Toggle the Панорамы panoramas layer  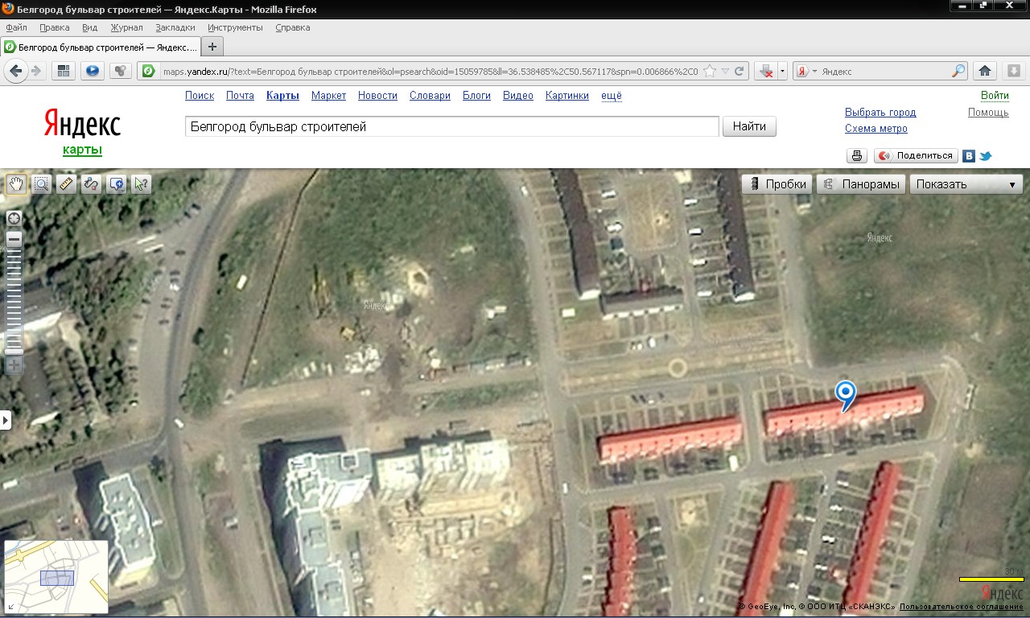[x=861, y=183]
